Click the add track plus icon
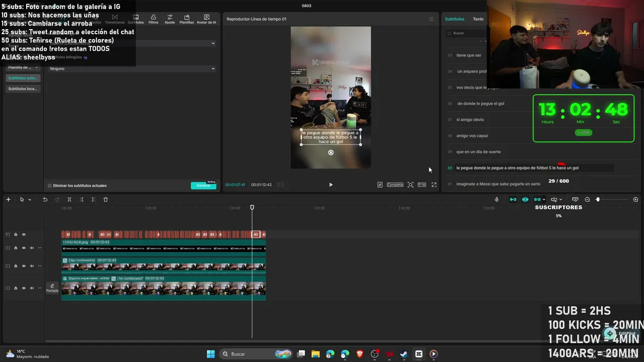 (8, 200)
